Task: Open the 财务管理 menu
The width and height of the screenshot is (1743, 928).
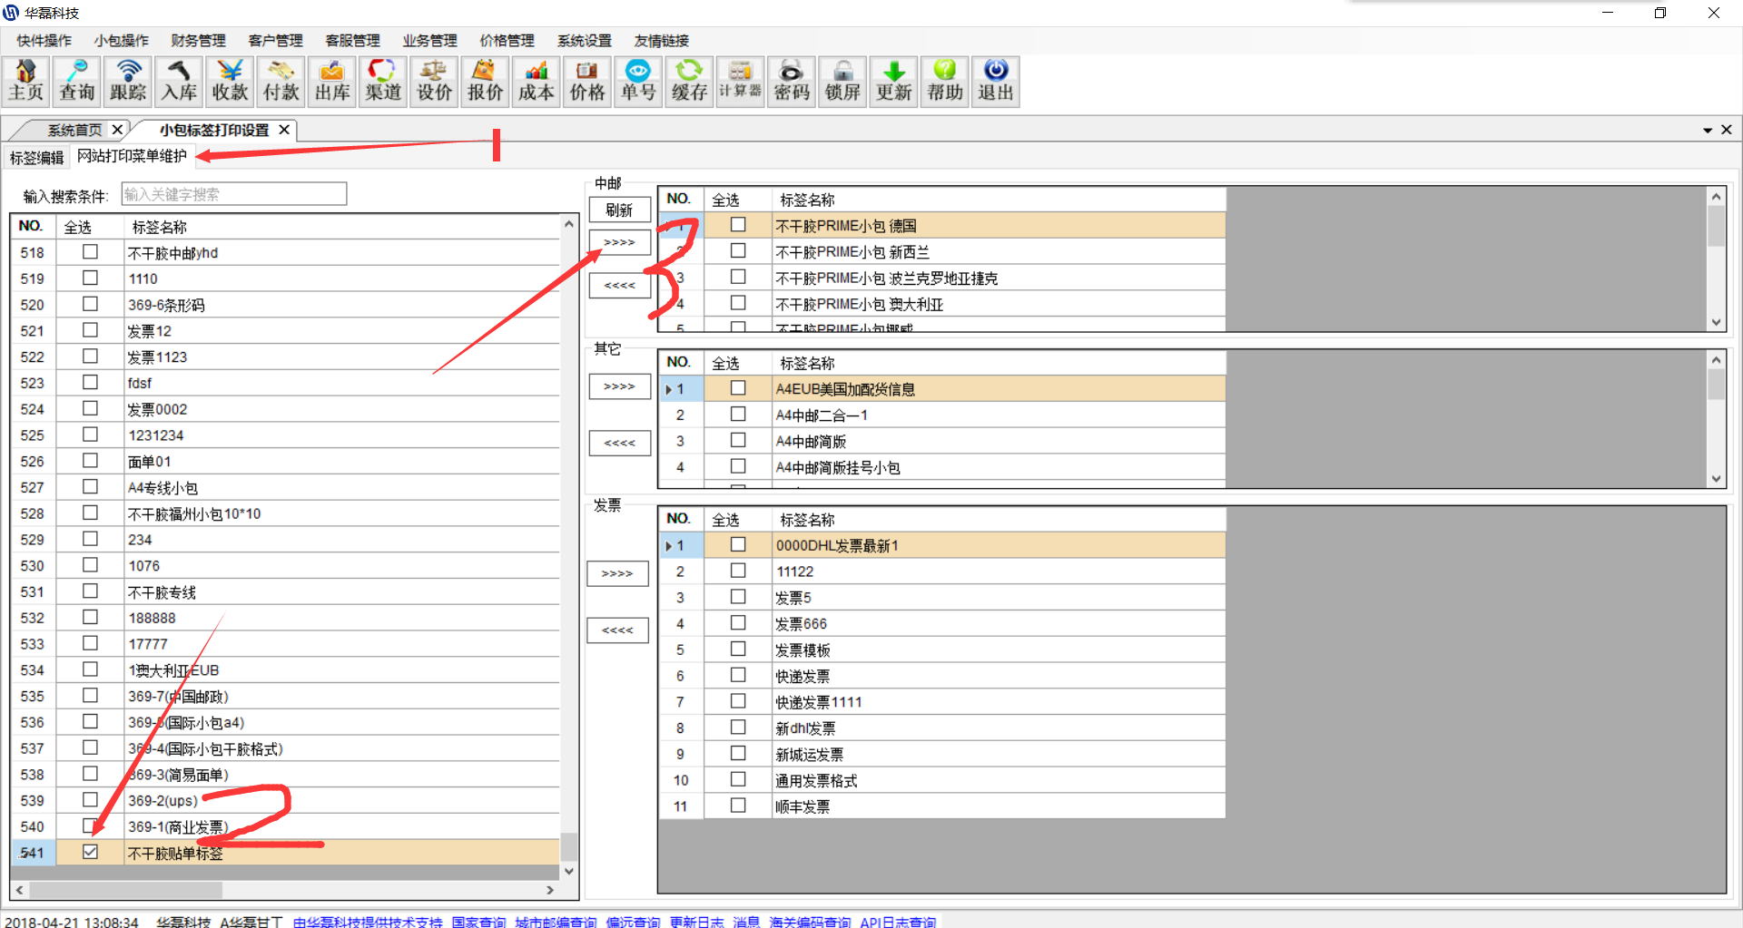Action: (x=198, y=41)
